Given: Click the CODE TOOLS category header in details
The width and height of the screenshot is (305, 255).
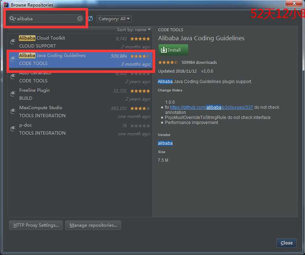Looking at the screenshot, I should click(x=170, y=30).
